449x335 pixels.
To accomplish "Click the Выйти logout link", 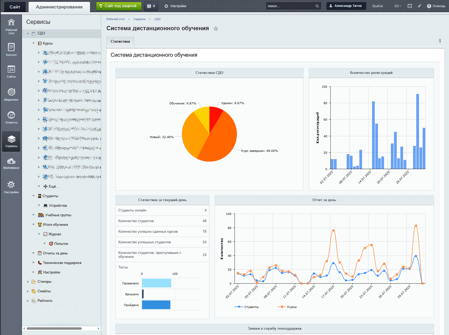I will [x=377, y=6].
